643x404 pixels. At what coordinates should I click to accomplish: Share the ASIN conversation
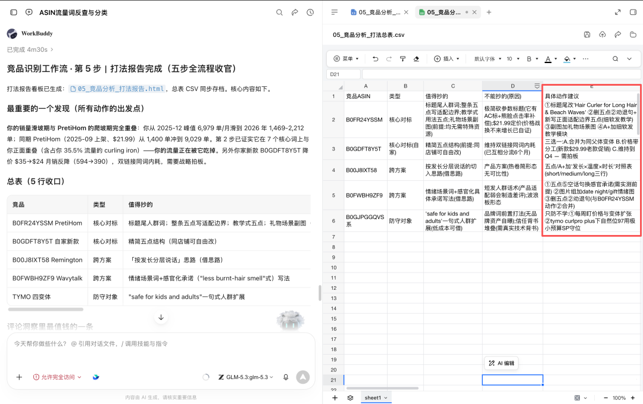pyautogui.click(x=295, y=12)
